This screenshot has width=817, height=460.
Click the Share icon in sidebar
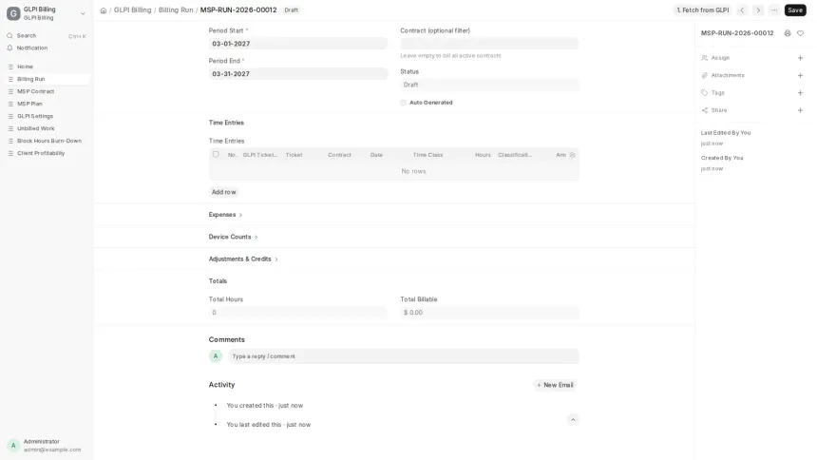pyautogui.click(x=705, y=110)
